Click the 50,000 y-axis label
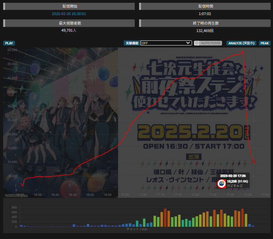Screen dimensions: 273x239 [12, 50]
